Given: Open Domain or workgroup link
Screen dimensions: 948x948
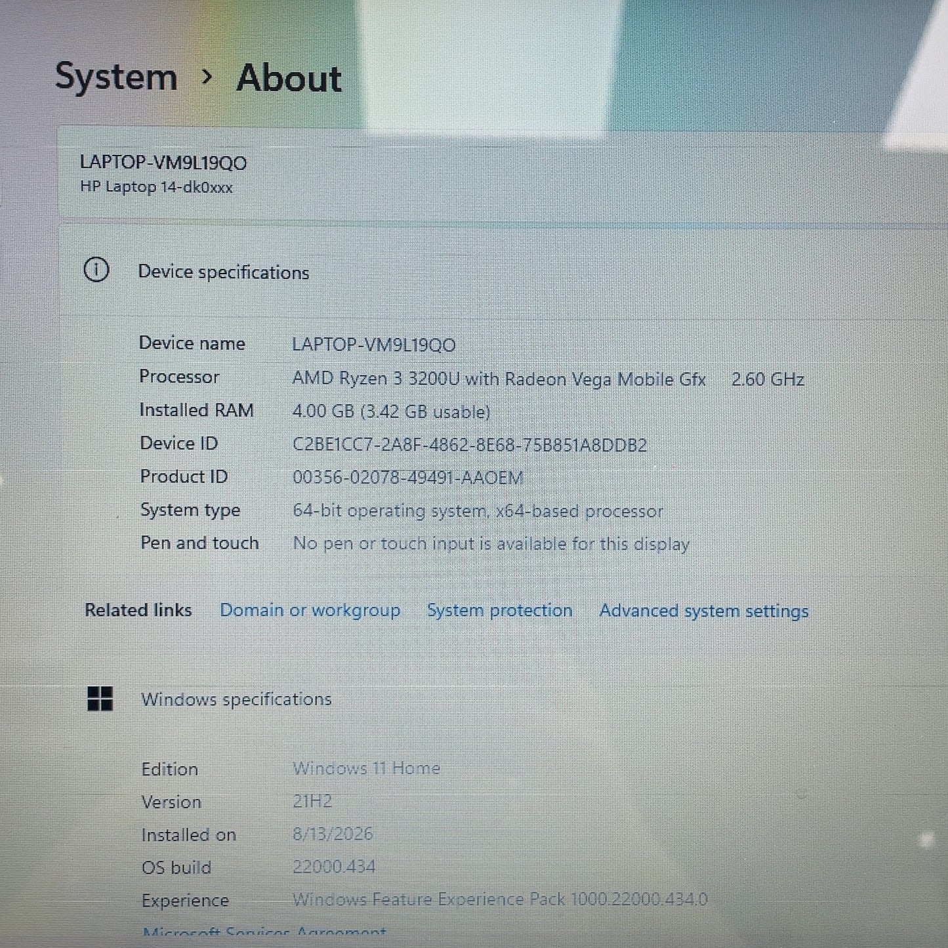Looking at the screenshot, I should (310, 610).
